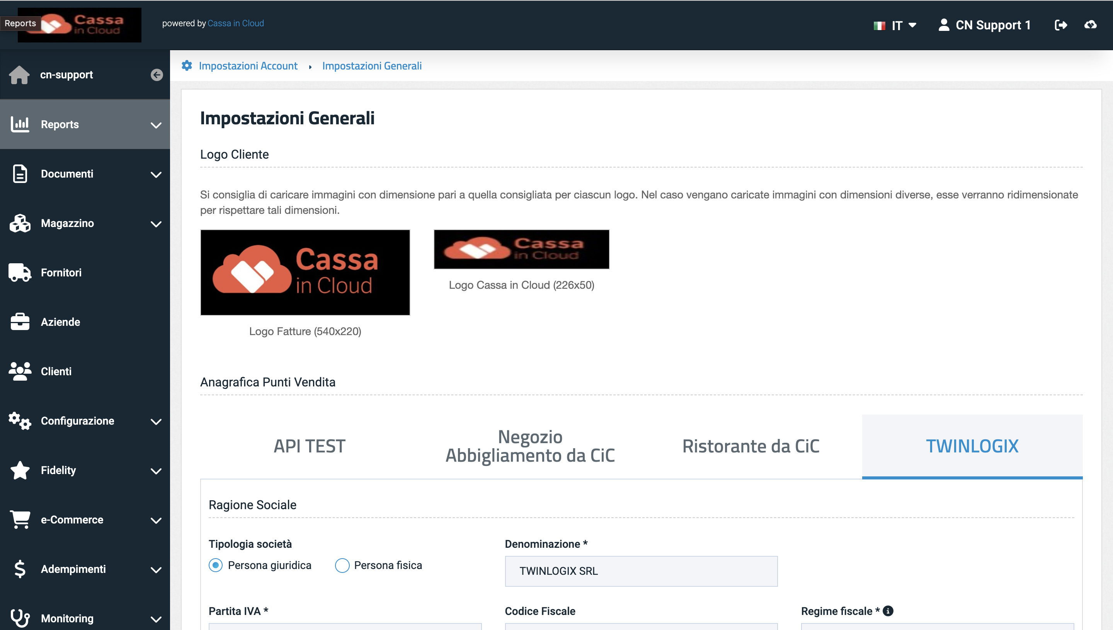Viewport: 1113px width, 630px height.
Task: Click the Reports bar chart icon
Action: (x=20, y=124)
